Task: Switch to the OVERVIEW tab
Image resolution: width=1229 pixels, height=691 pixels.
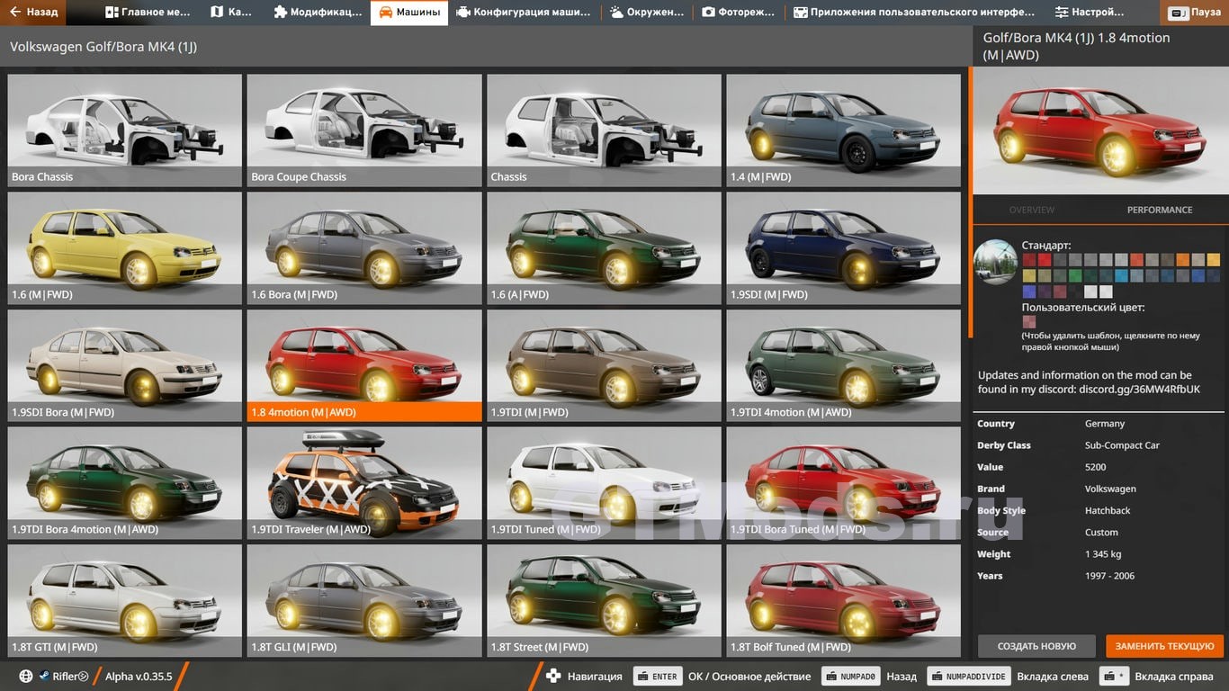Action: [x=1031, y=210]
